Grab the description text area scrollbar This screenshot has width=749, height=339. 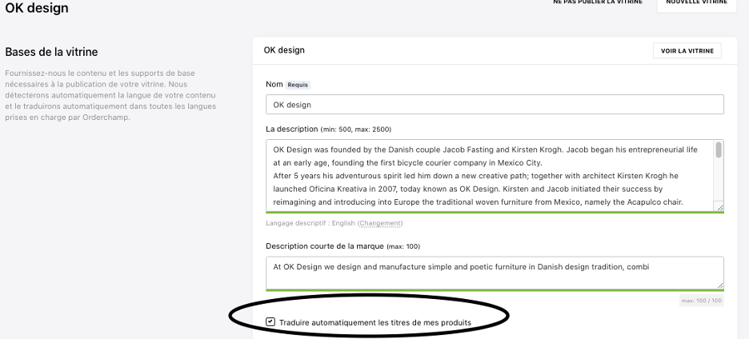(719, 150)
